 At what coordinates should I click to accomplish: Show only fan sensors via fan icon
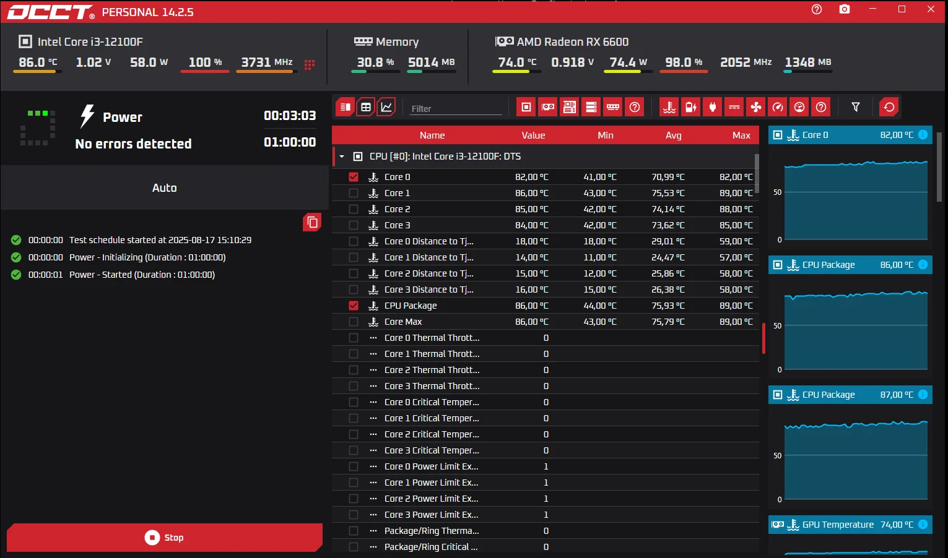(x=756, y=107)
